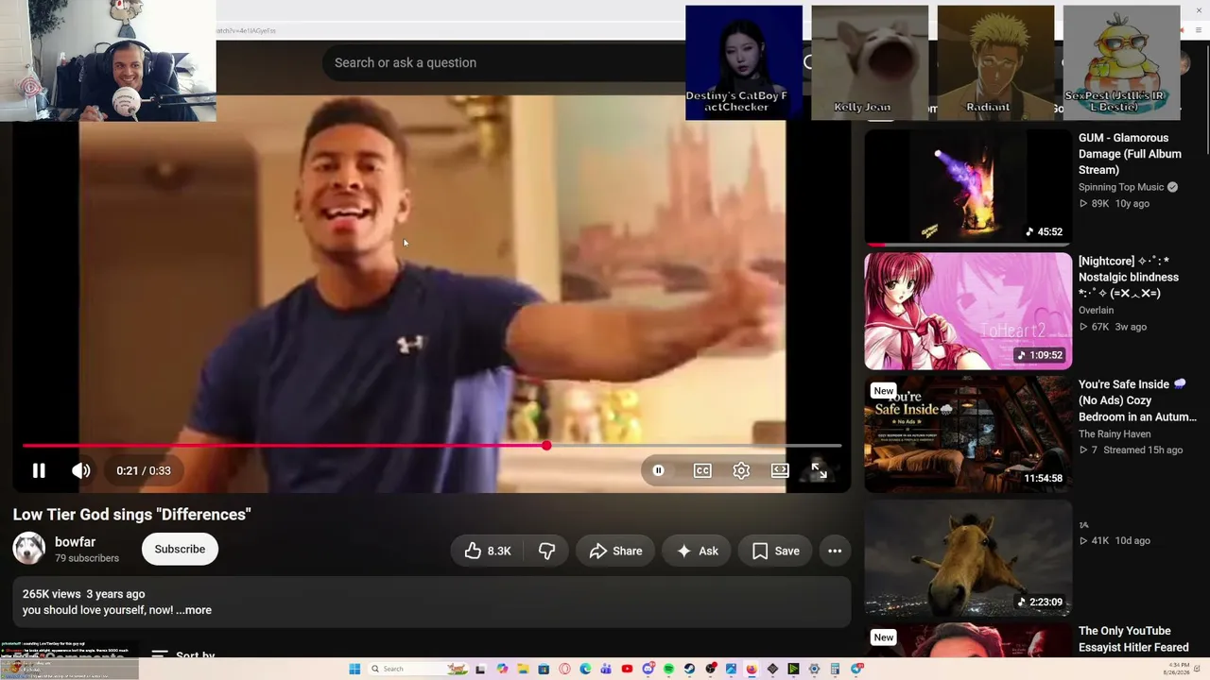Open The Rainy Haven channel name
This screenshot has width=1210, height=680.
[1115, 433]
